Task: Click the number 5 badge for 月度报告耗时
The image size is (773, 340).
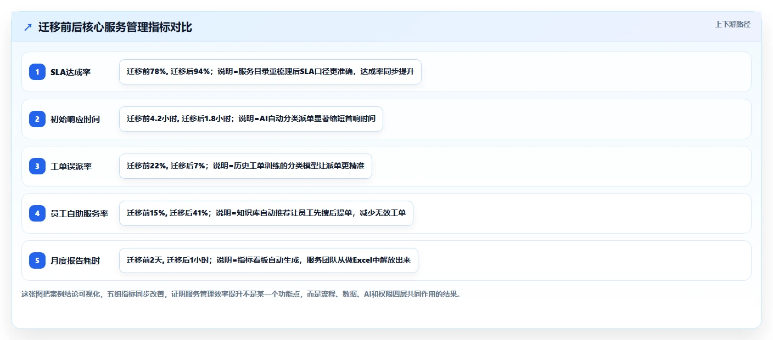Action: tap(37, 260)
